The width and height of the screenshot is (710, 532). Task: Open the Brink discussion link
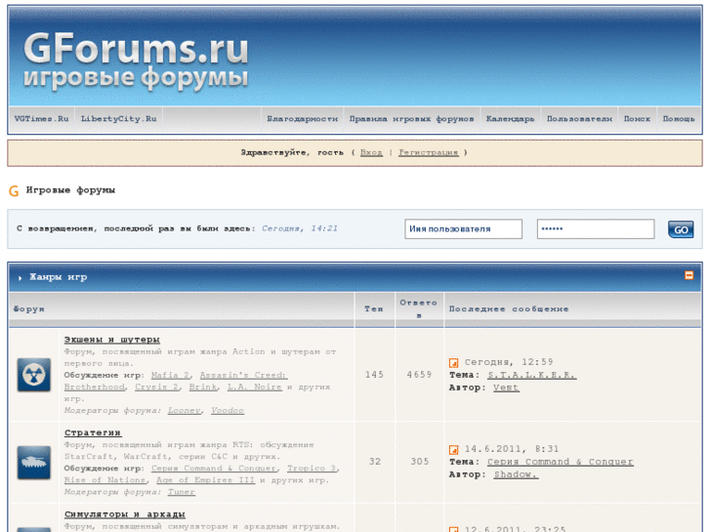click(202, 388)
